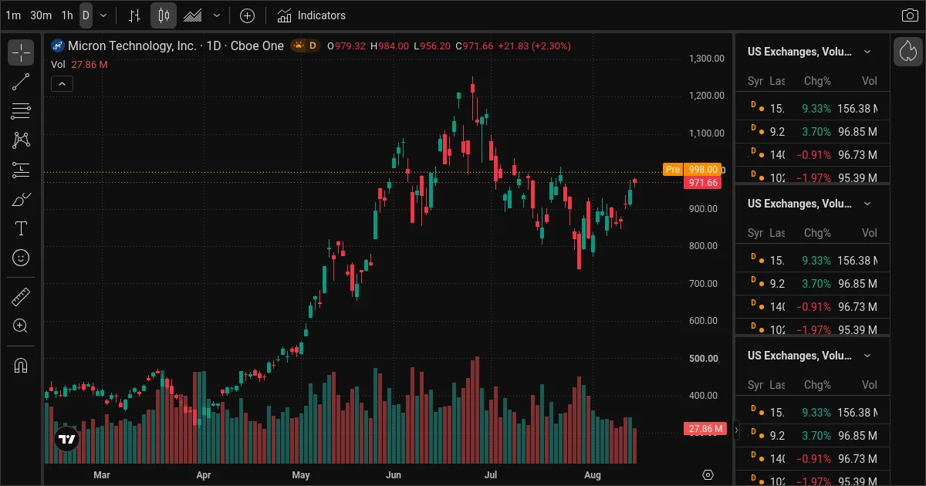Open chart settings gear near time axis

click(x=708, y=474)
